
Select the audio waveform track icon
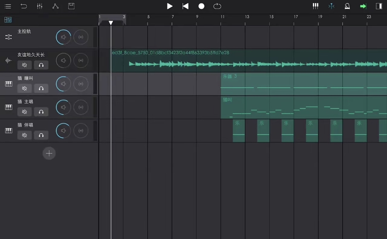click(8, 60)
